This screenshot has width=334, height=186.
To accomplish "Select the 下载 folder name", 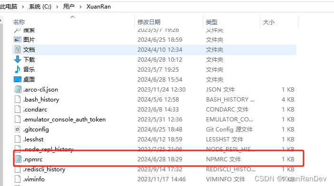I will click(29, 59).
